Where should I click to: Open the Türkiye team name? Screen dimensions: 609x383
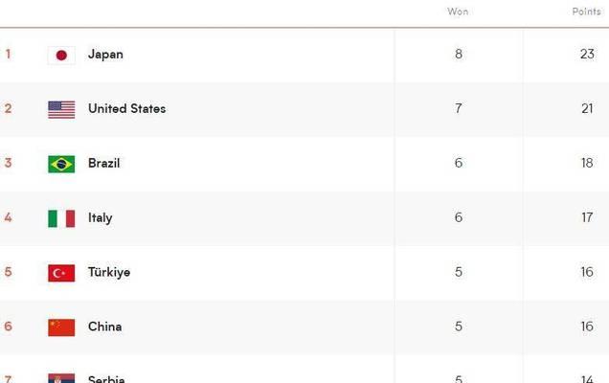(109, 272)
